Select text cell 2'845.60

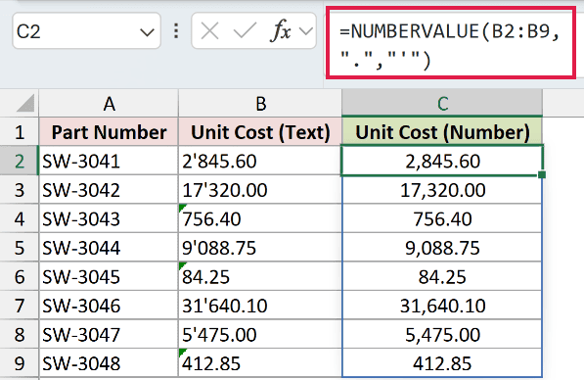(x=260, y=161)
